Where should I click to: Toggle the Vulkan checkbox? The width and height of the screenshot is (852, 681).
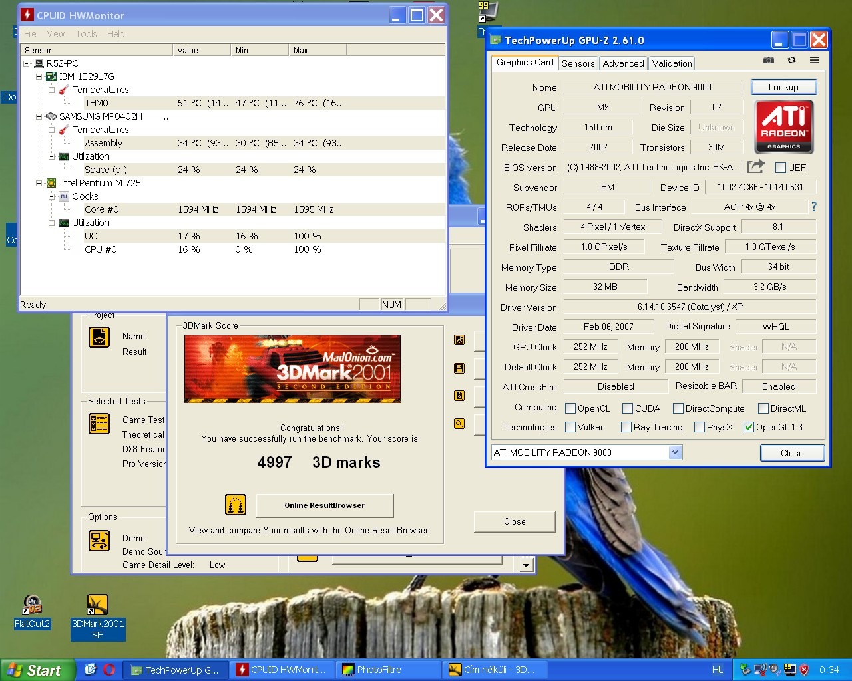[x=570, y=427]
